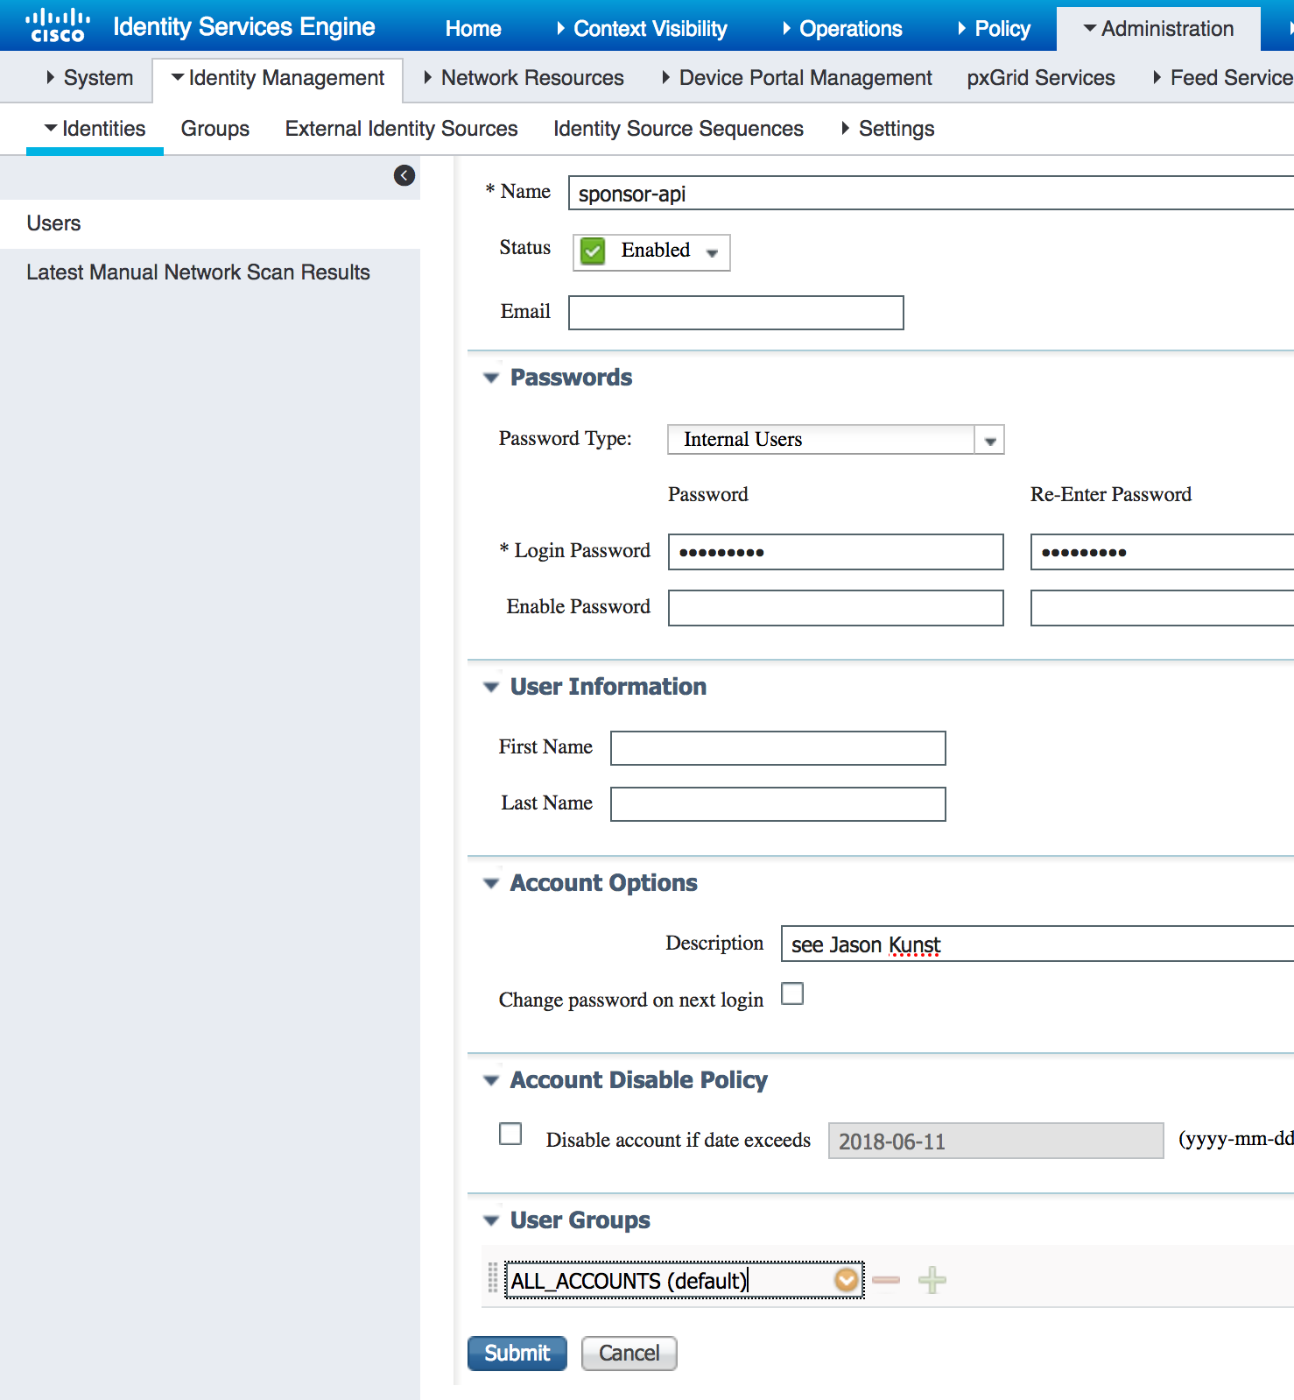Open the Policy menu
The width and height of the screenshot is (1294, 1400).
click(994, 29)
